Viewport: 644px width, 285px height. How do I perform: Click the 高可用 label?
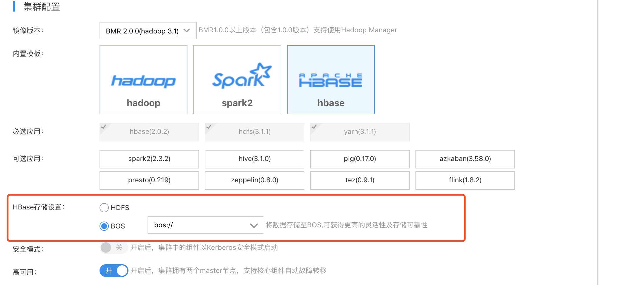tap(25, 272)
